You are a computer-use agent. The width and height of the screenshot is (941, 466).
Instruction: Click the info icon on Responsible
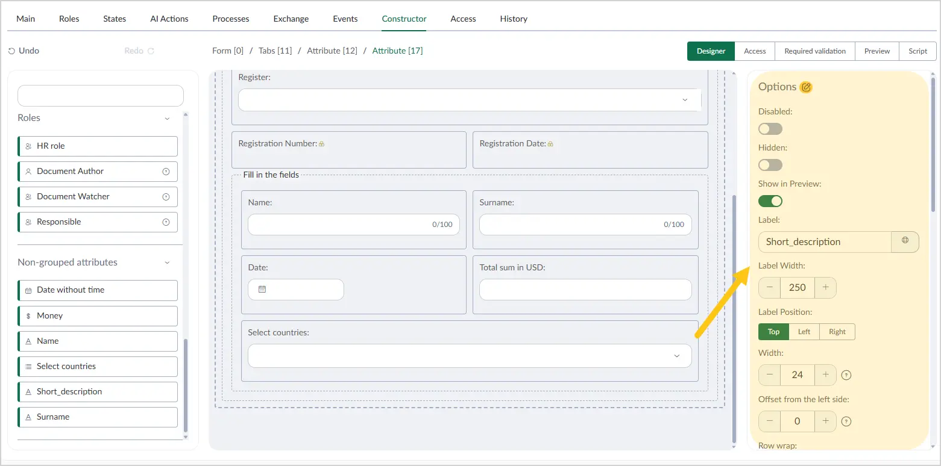point(166,222)
